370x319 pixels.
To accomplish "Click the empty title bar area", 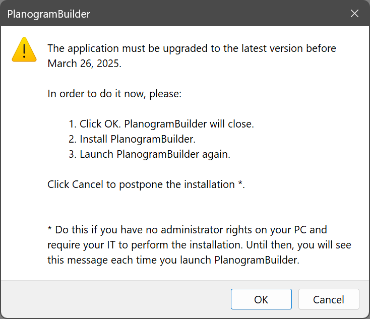I will [x=212, y=14].
